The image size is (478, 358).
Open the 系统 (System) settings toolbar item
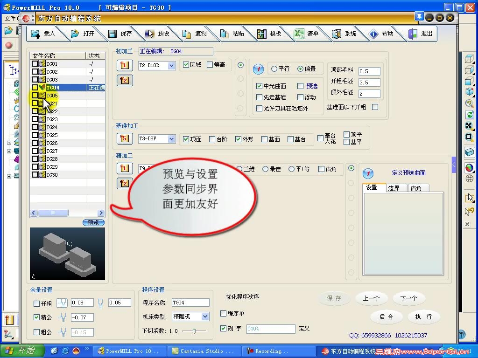[x=344, y=34]
